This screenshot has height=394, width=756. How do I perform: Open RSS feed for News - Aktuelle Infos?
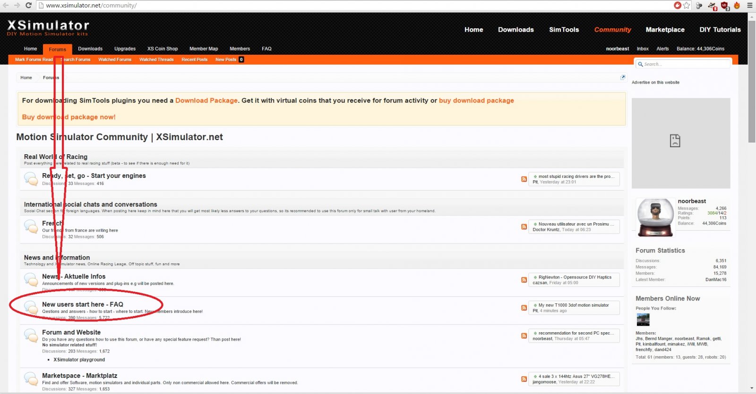tap(524, 280)
